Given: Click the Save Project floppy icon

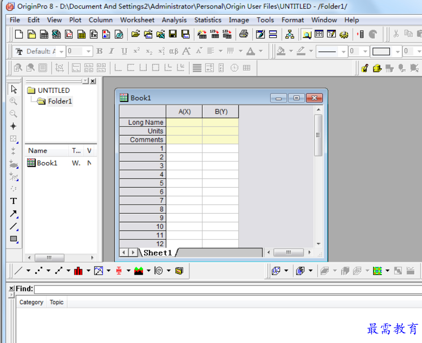Looking at the screenshot, I should tap(173, 34).
